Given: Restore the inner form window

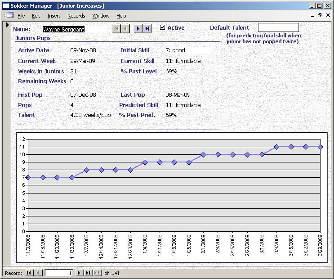Looking at the screenshot, I should pyautogui.click(x=320, y=15).
